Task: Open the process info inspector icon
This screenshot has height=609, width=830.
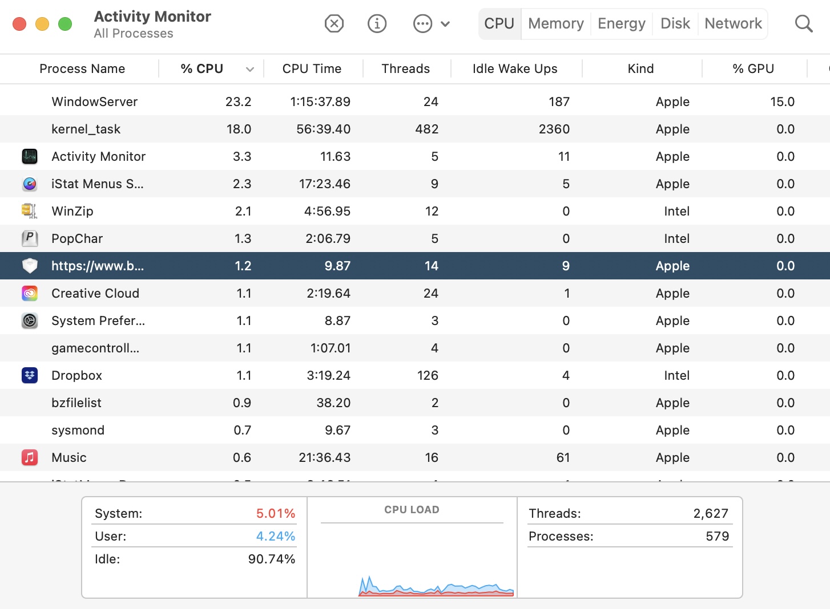Action: coord(377,24)
